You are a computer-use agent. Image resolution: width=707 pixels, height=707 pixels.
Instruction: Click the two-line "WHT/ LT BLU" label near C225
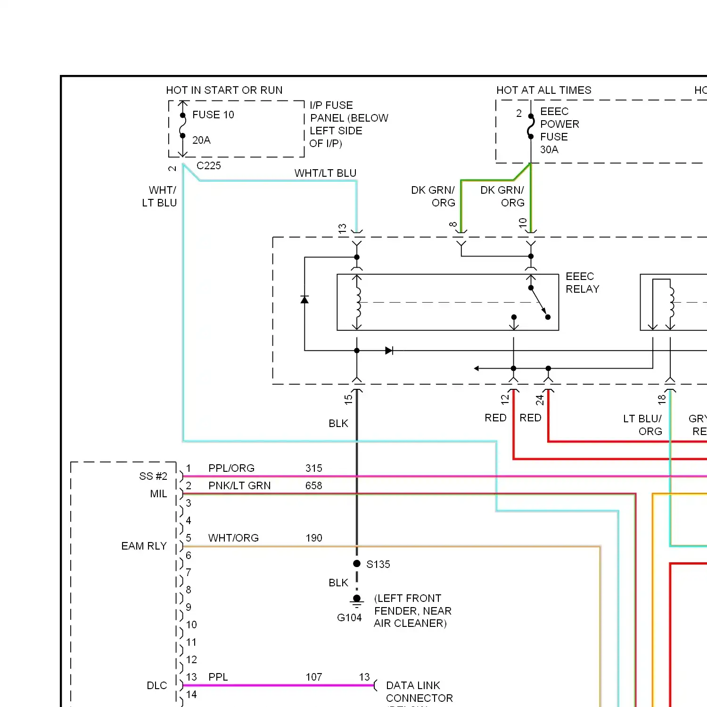(159, 196)
